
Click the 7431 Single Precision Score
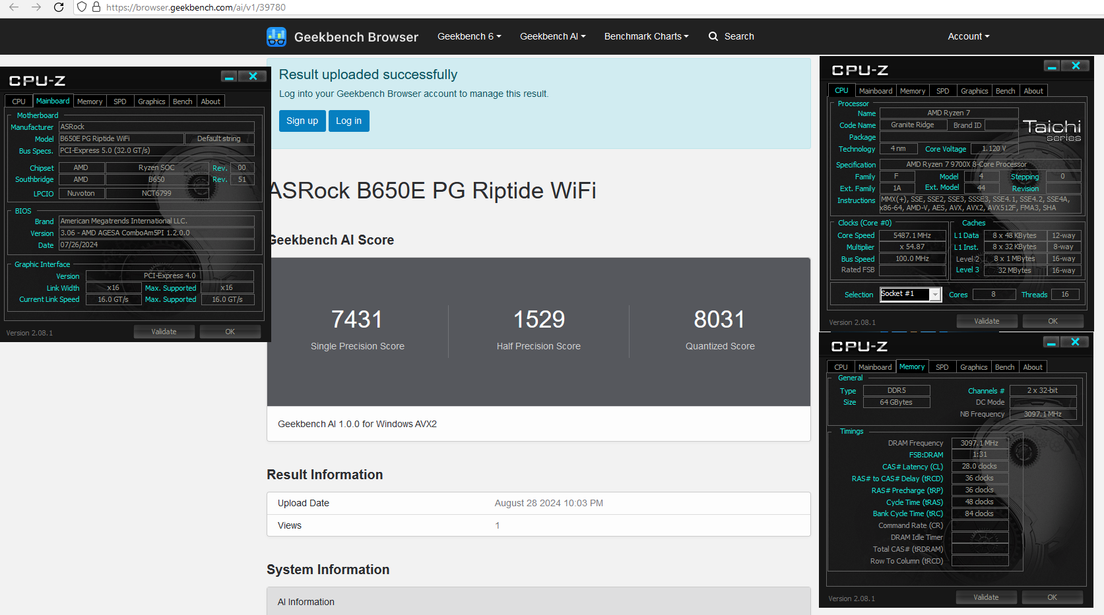pyautogui.click(x=357, y=320)
